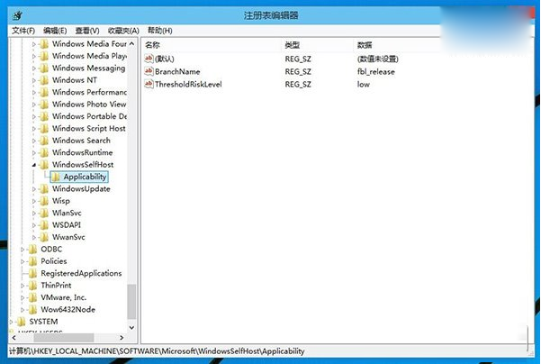Expand the WindowsUpdate tree node
The width and height of the screenshot is (541, 364).
[x=34, y=189]
